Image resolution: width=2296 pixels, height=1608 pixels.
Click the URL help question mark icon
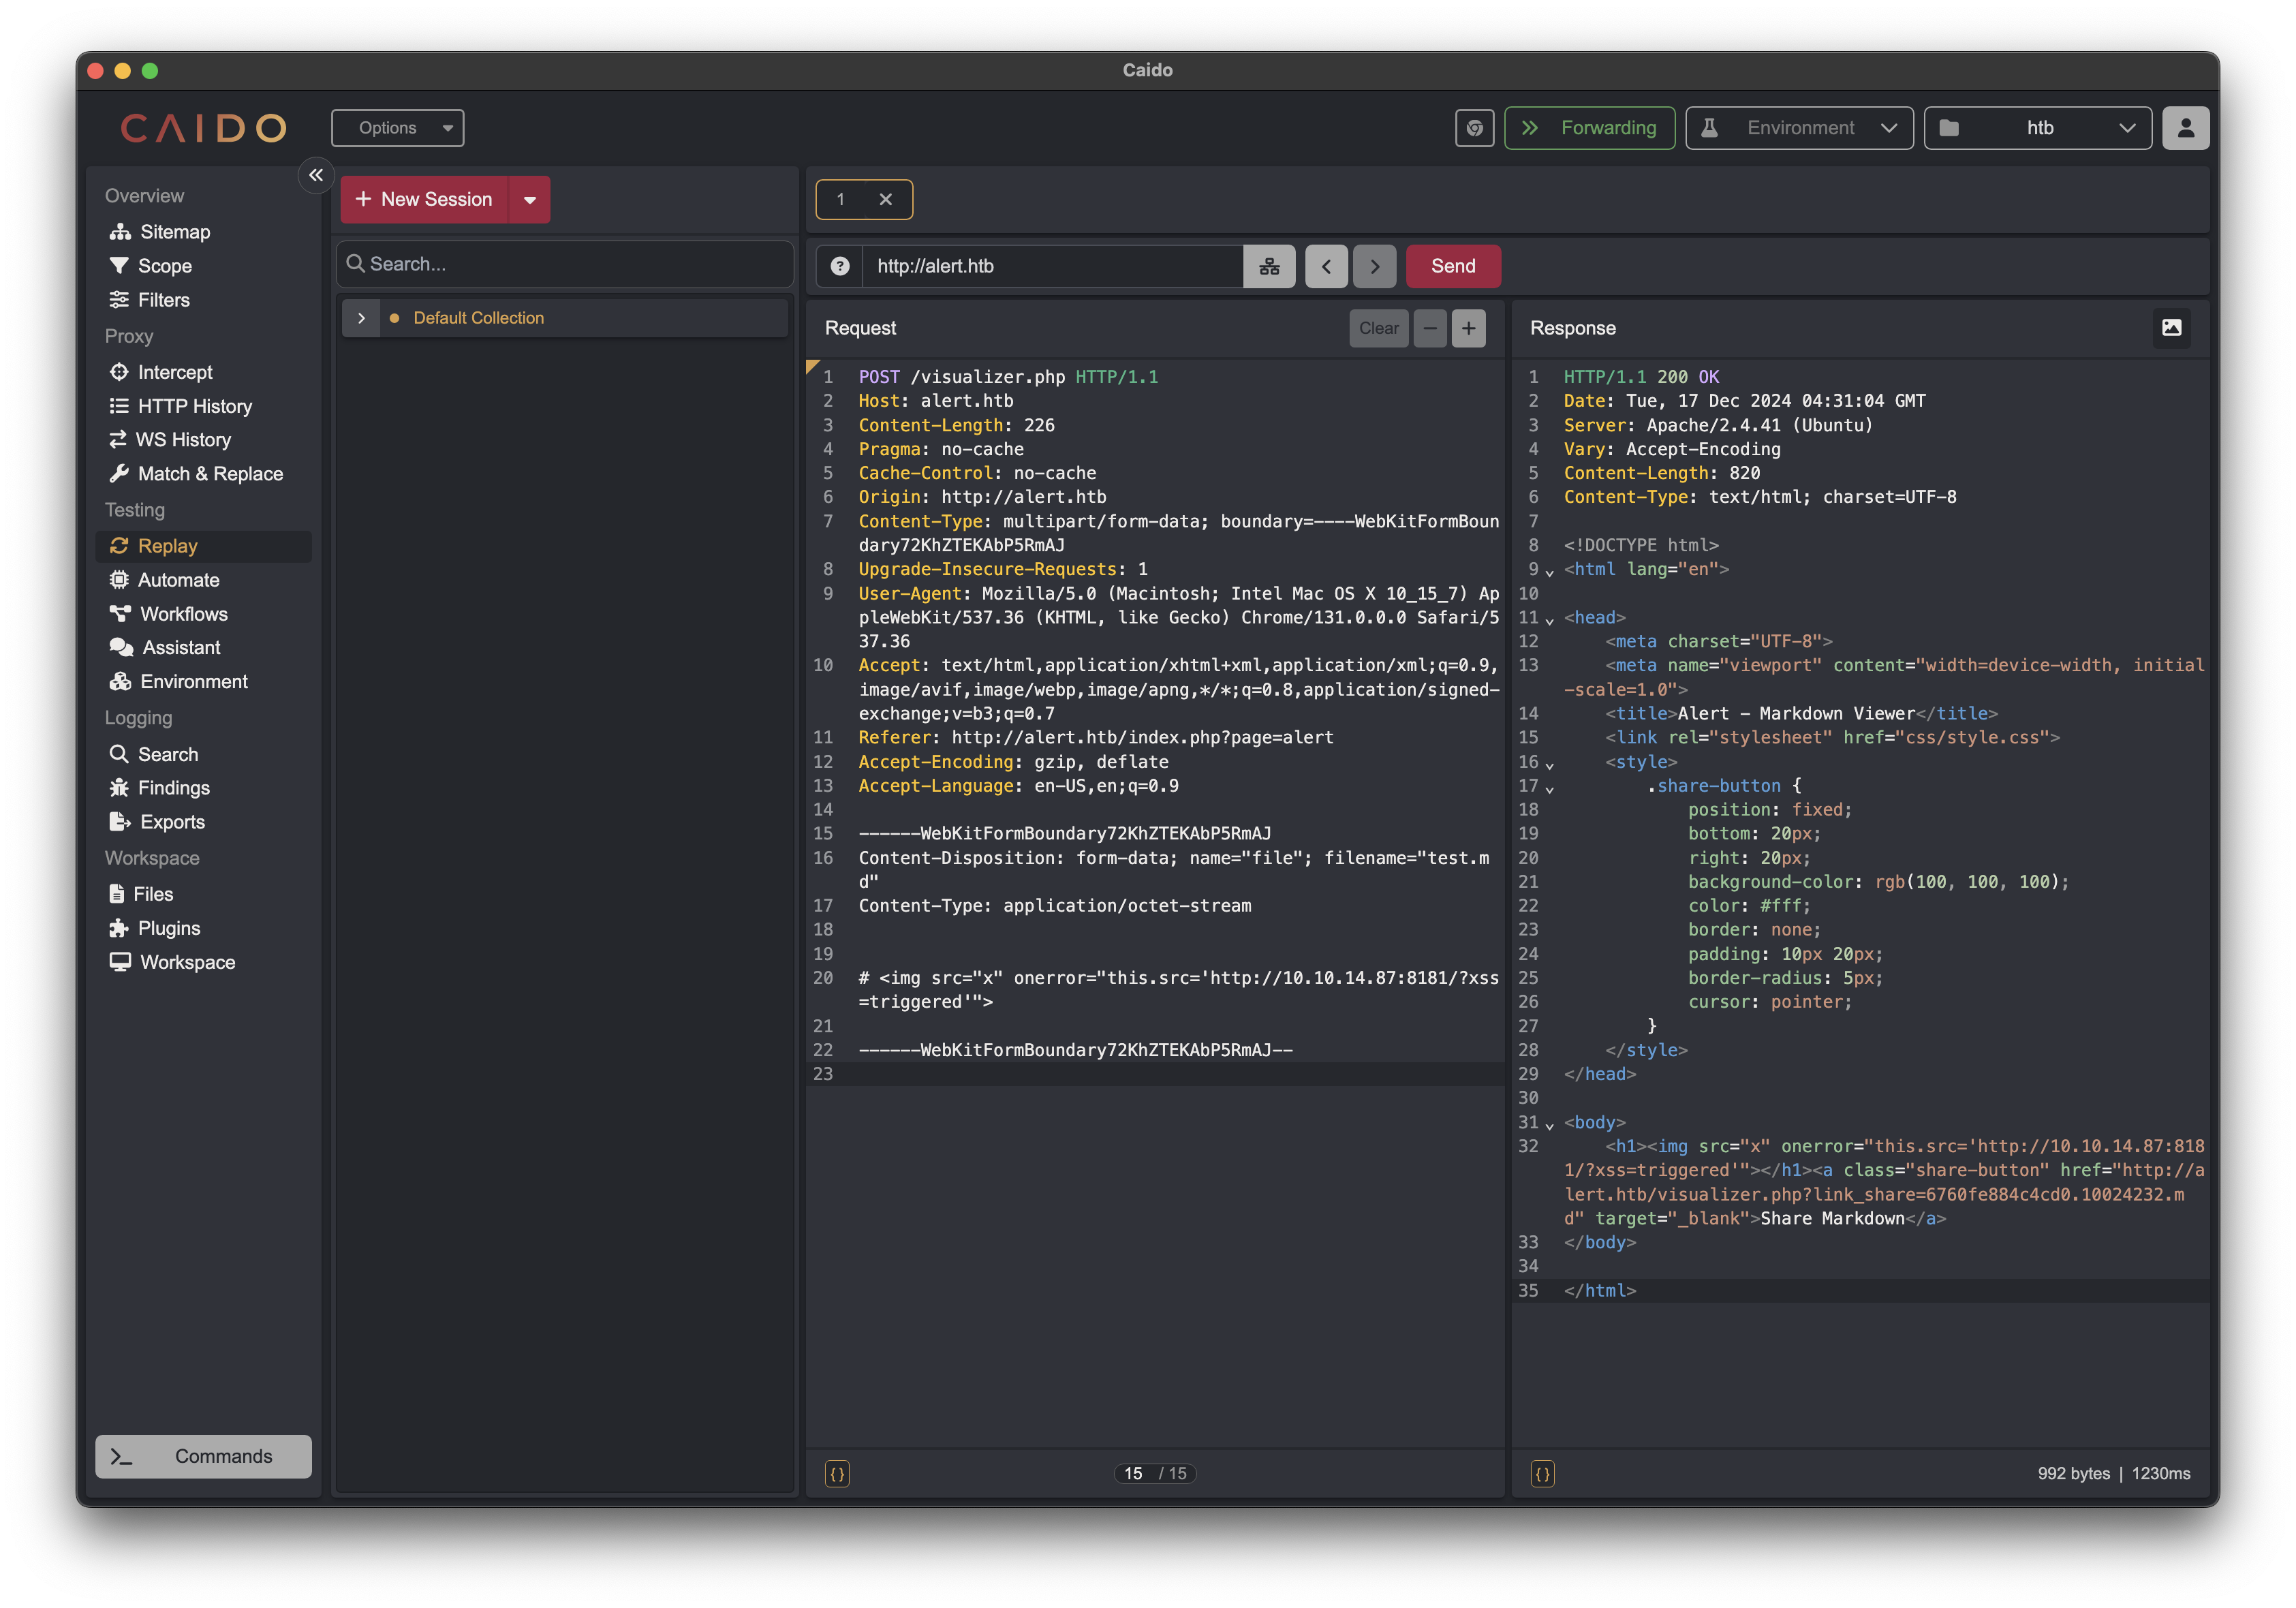coord(840,266)
